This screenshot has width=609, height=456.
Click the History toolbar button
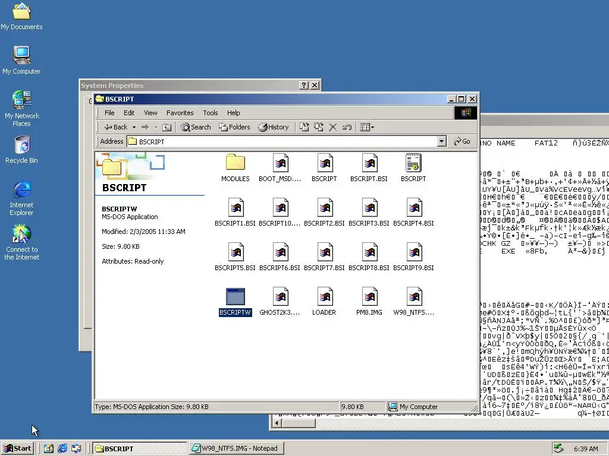[x=274, y=127]
